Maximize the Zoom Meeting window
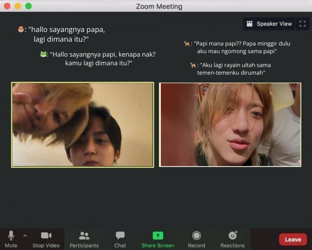This screenshot has height=250, width=312. tap(28, 6)
